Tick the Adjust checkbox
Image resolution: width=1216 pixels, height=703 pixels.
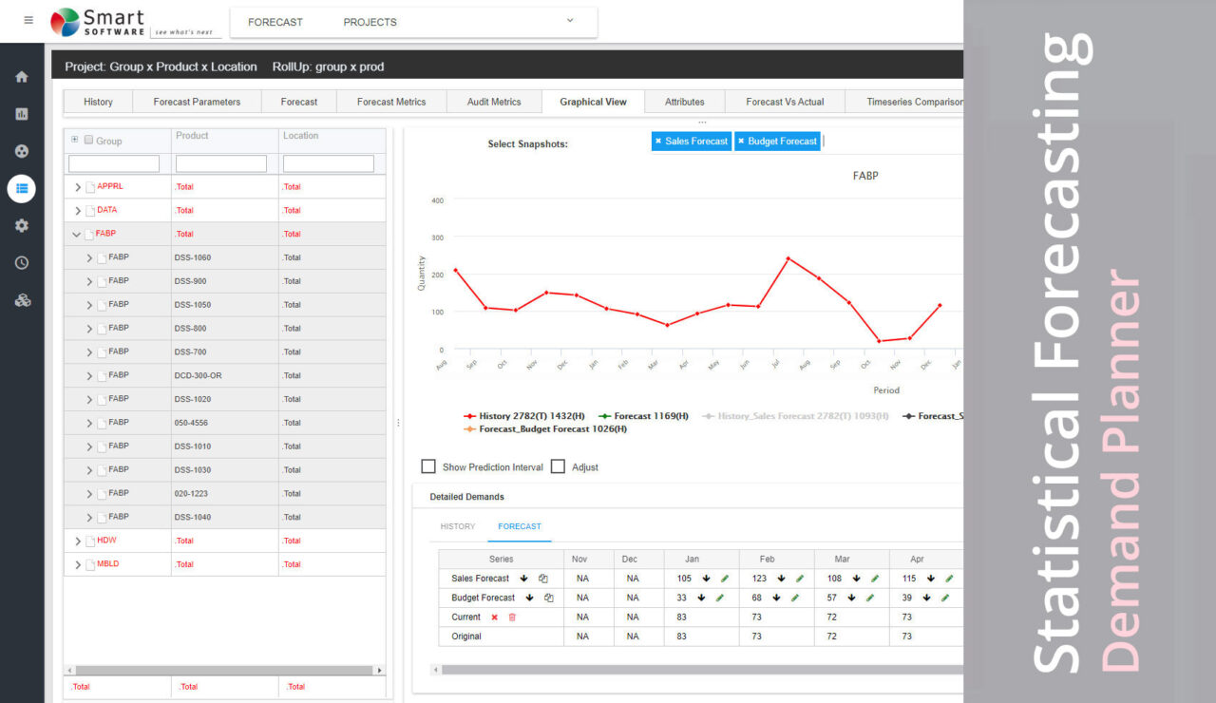559,466
